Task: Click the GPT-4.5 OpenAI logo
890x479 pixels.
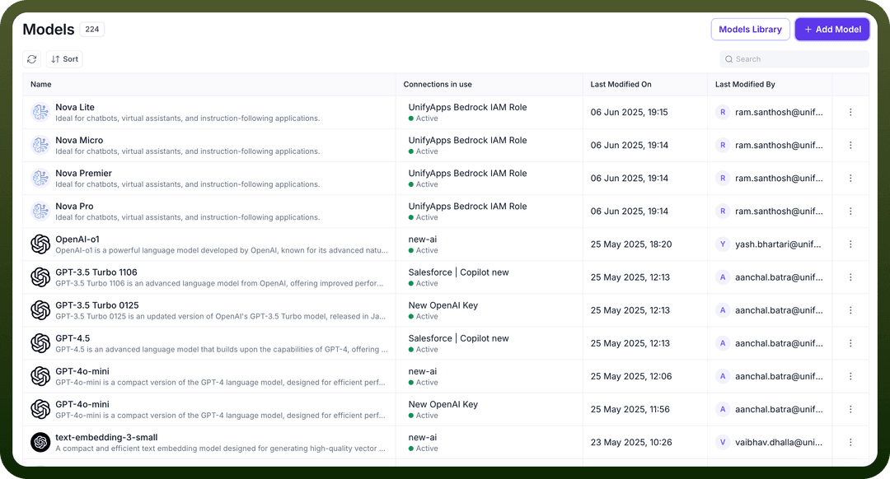Action: click(40, 343)
